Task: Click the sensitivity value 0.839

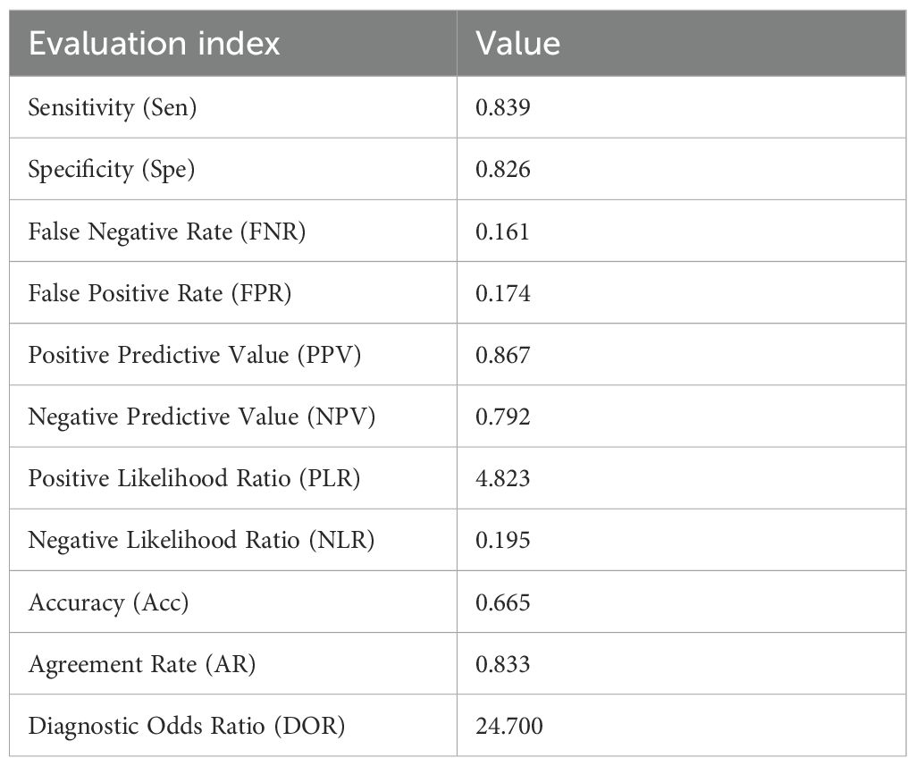Action: pos(502,107)
